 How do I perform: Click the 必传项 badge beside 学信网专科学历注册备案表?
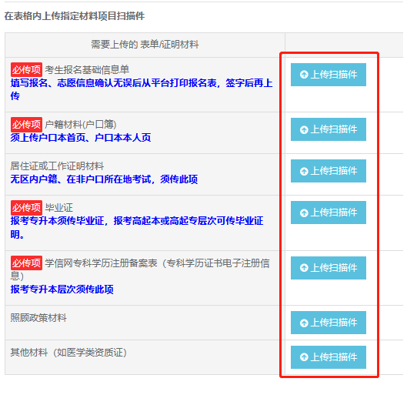pyautogui.click(x=26, y=263)
